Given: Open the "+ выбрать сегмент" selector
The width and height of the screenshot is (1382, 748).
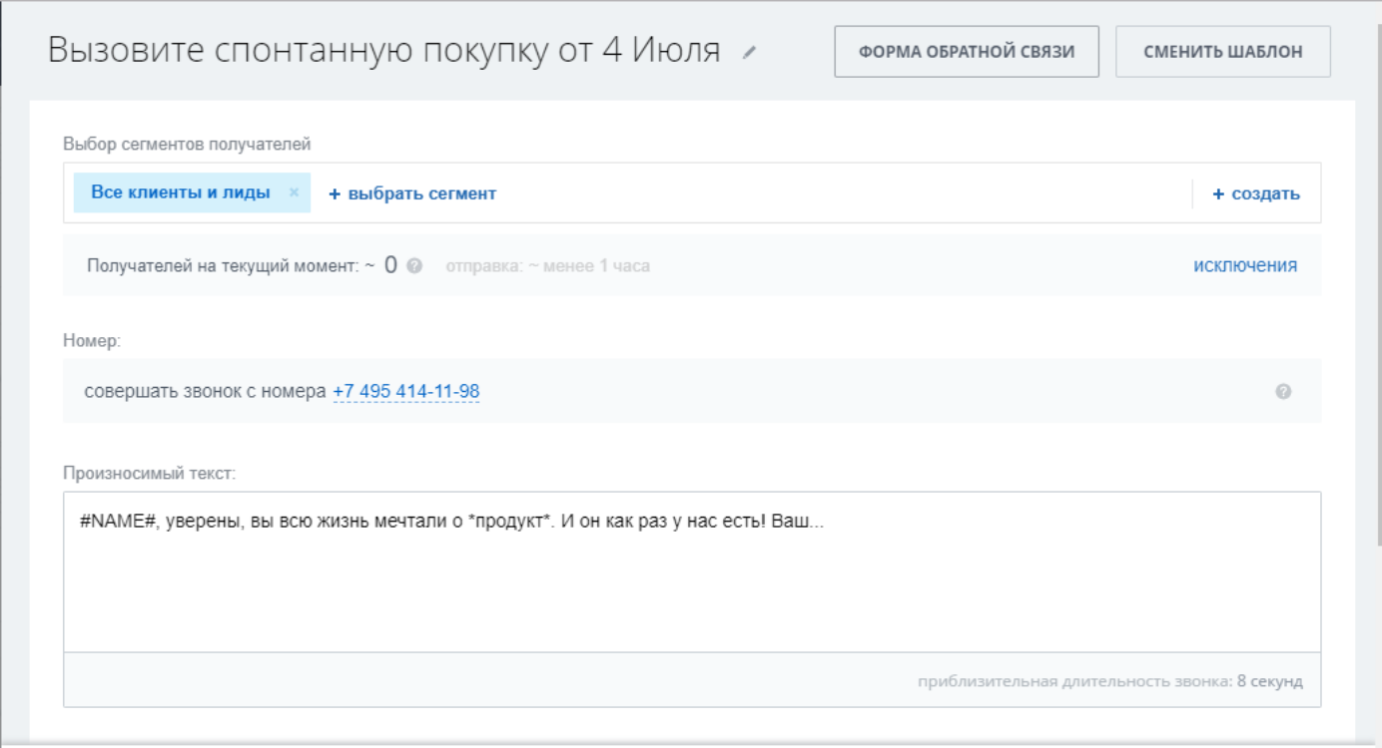Looking at the screenshot, I should coord(412,193).
